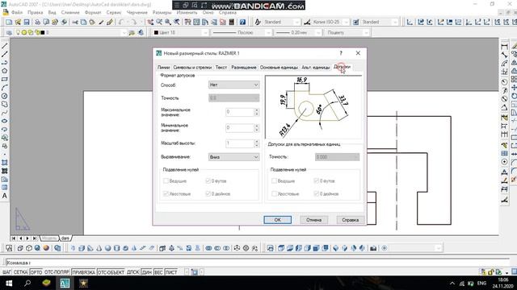Image resolution: width=517 pixels, height=290 pixels.
Task: Open the Выравнивание alignment dropdown
Action: (x=234, y=157)
